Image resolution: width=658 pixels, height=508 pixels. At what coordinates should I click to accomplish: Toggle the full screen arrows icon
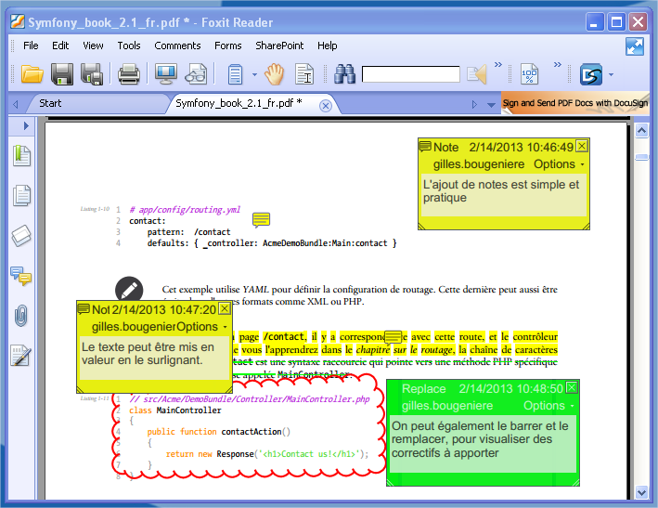pyautogui.click(x=635, y=46)
